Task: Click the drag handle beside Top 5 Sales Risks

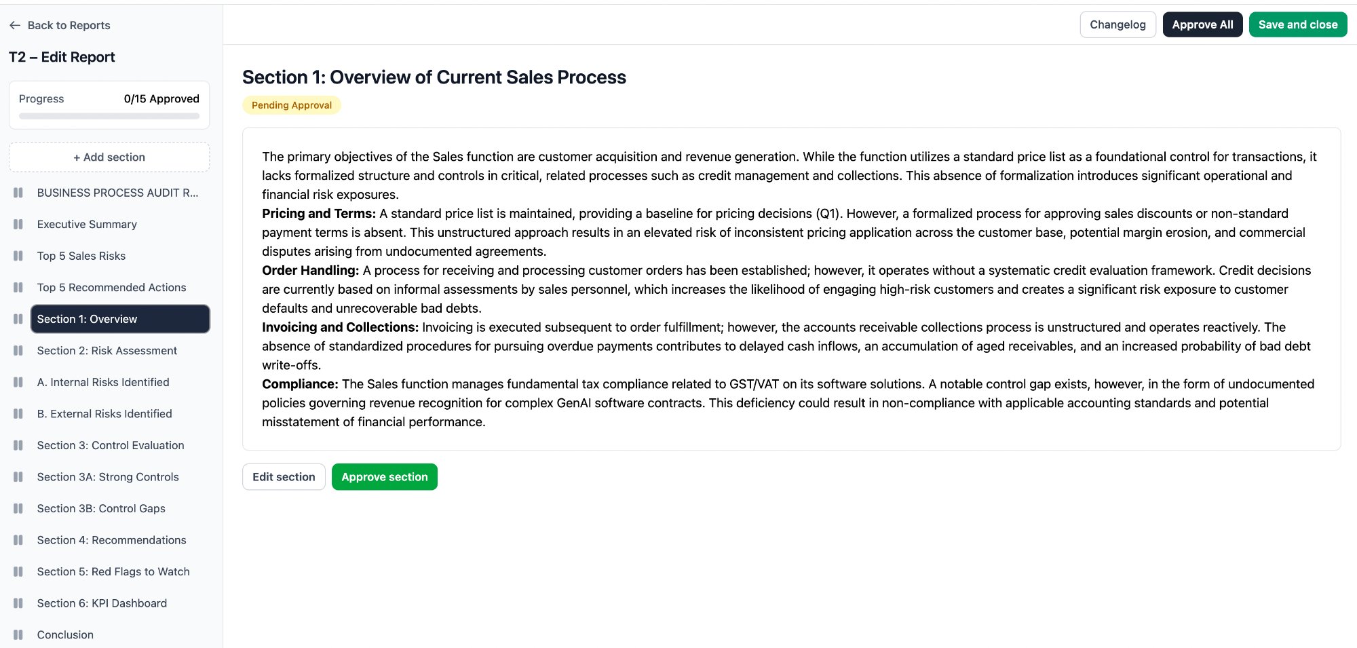Action: (18, 256)
